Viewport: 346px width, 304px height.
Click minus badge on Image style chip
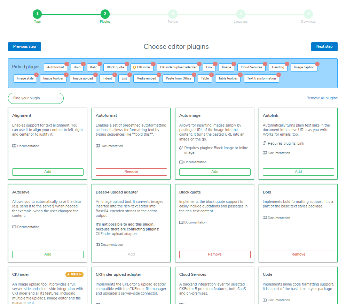coord(37,75)
